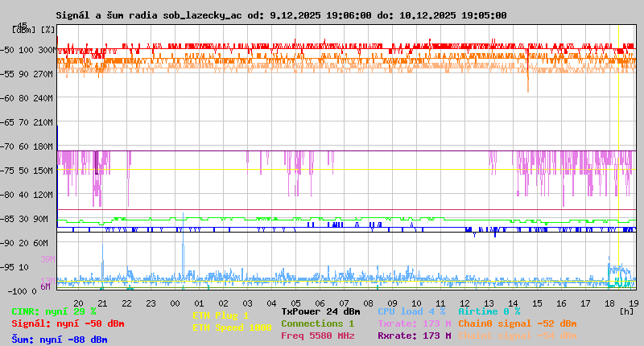Click the yellow ETH Plug legend label
644x346 pixels.
[x=221, y=315]
